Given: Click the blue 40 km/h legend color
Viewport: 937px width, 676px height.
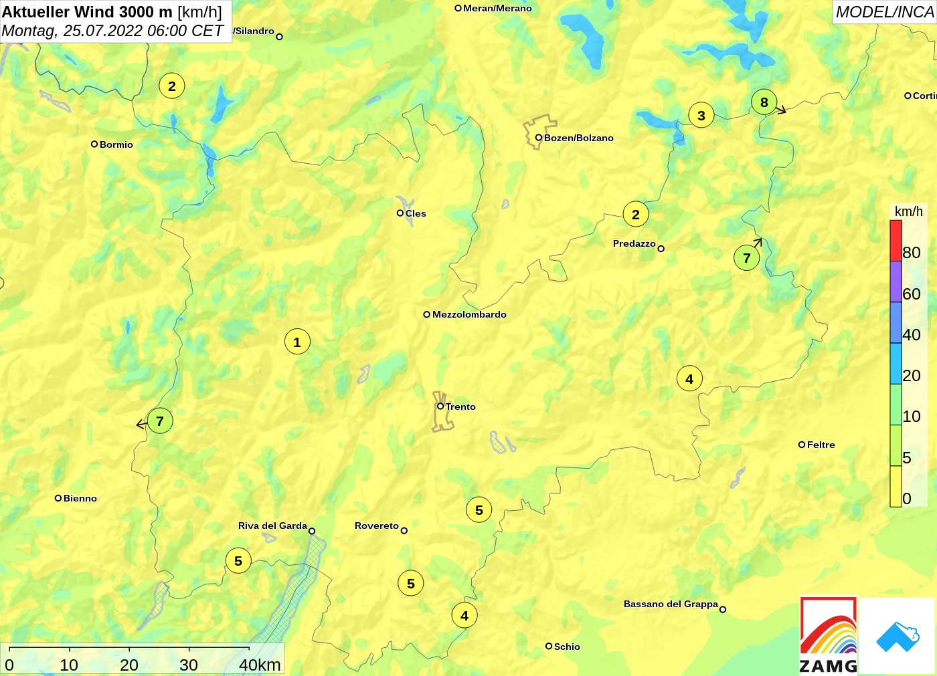Looking at the screenshot, I should (x=896, y=323).
